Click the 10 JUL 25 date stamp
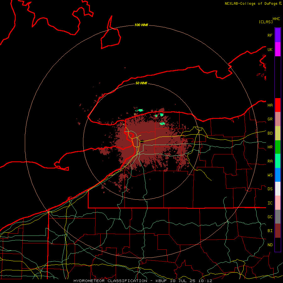The width and height of the screenshot is (283, 283). coord(183,281)
